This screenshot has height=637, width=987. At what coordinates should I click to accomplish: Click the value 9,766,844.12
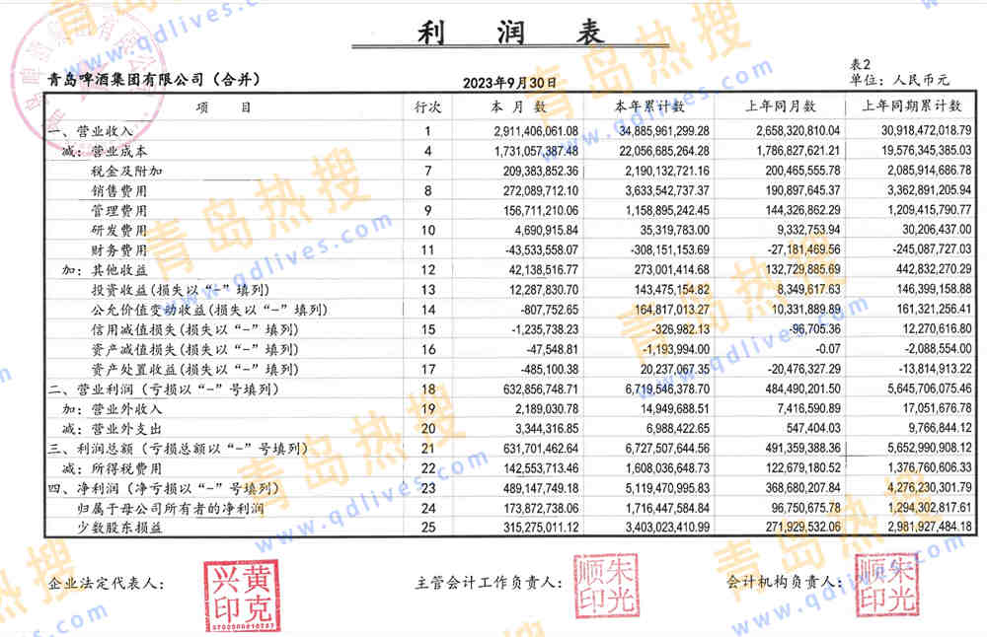940,428
